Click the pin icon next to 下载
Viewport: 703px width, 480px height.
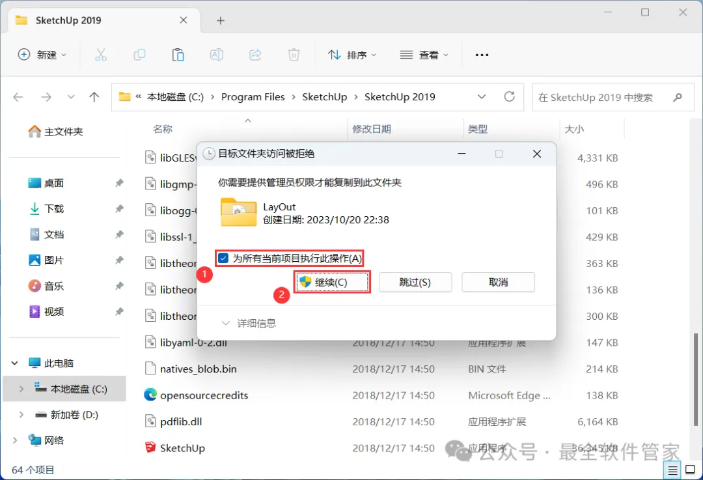coord(119,208)
